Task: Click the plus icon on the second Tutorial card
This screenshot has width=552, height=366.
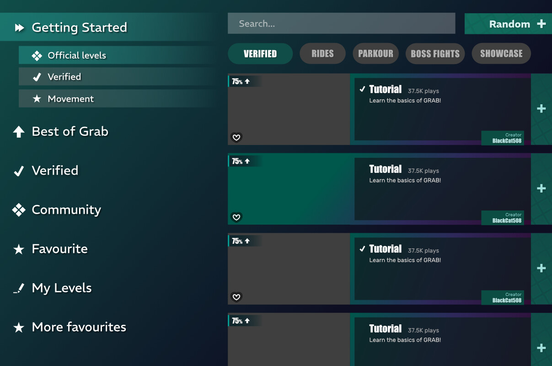Action: [x=541, y=188]
